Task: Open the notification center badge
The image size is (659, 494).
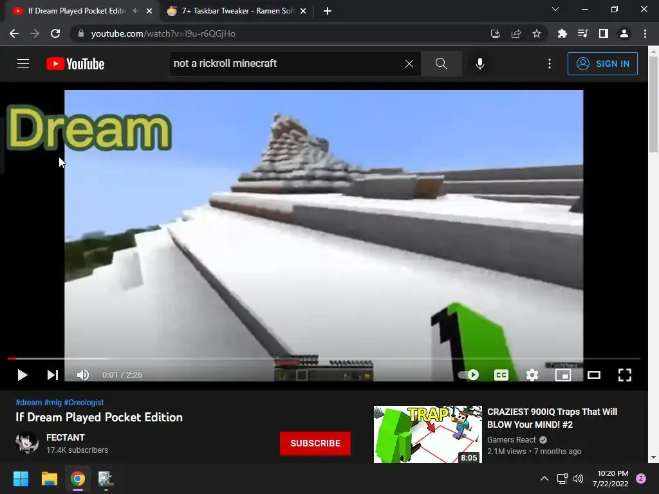Action: click(x=641, y=479)
